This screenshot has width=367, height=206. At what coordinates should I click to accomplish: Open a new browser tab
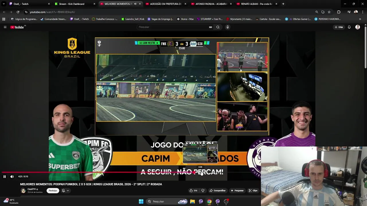[x=283, y=4]
